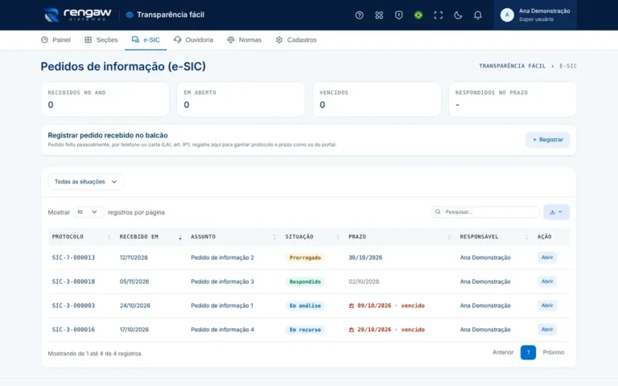618x386 pixels.
Task: Focus the Pesquisar search field
Action: (484, 212)
